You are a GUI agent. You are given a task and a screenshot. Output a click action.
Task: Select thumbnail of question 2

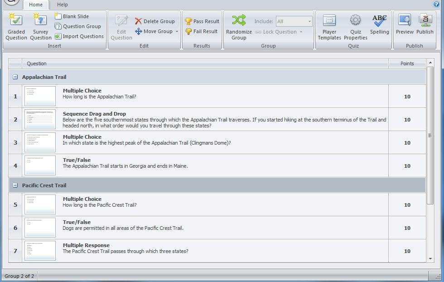40,119
